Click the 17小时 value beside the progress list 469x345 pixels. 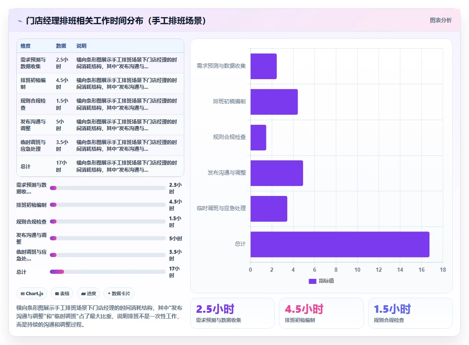(175, 272)
